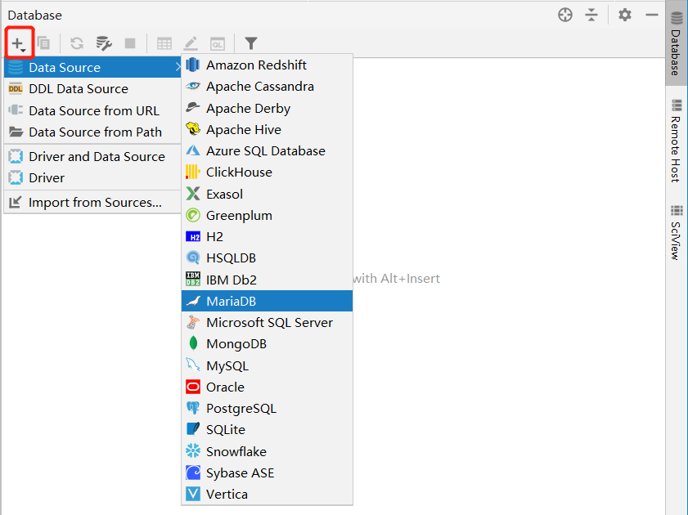This screenshot has width=688, height=515.
Task: Select MariaDB from the data source list
Action: (267, 301)
